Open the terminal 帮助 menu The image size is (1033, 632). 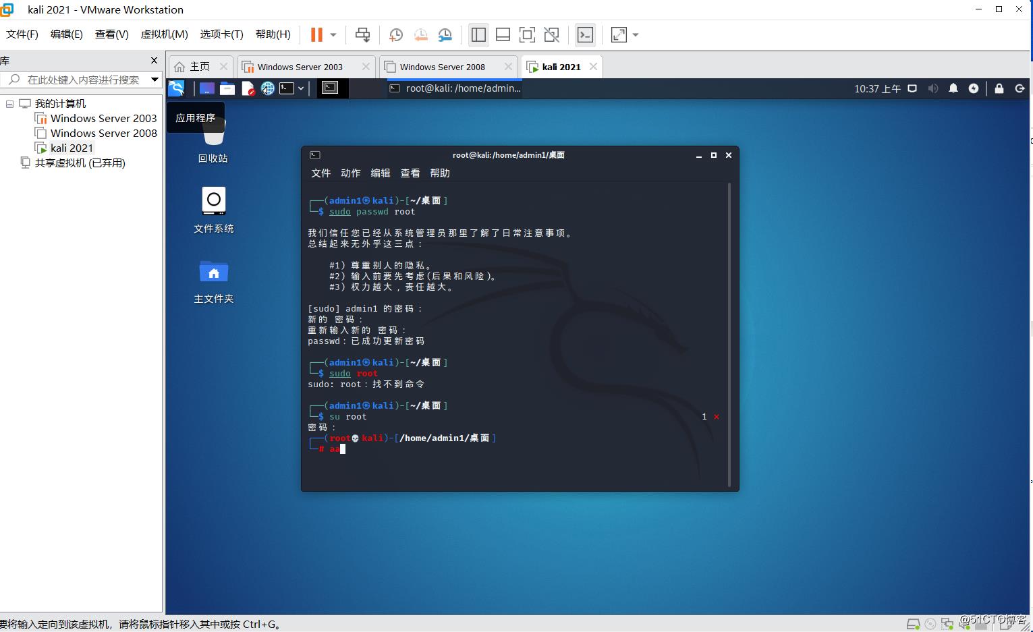[x=440, y=173]
